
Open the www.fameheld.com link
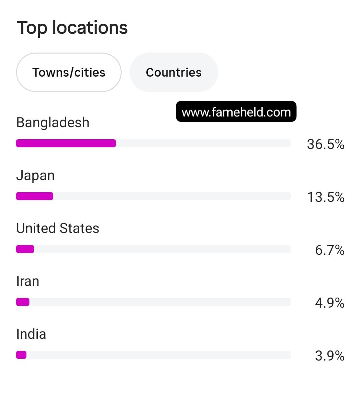point(236,111)
